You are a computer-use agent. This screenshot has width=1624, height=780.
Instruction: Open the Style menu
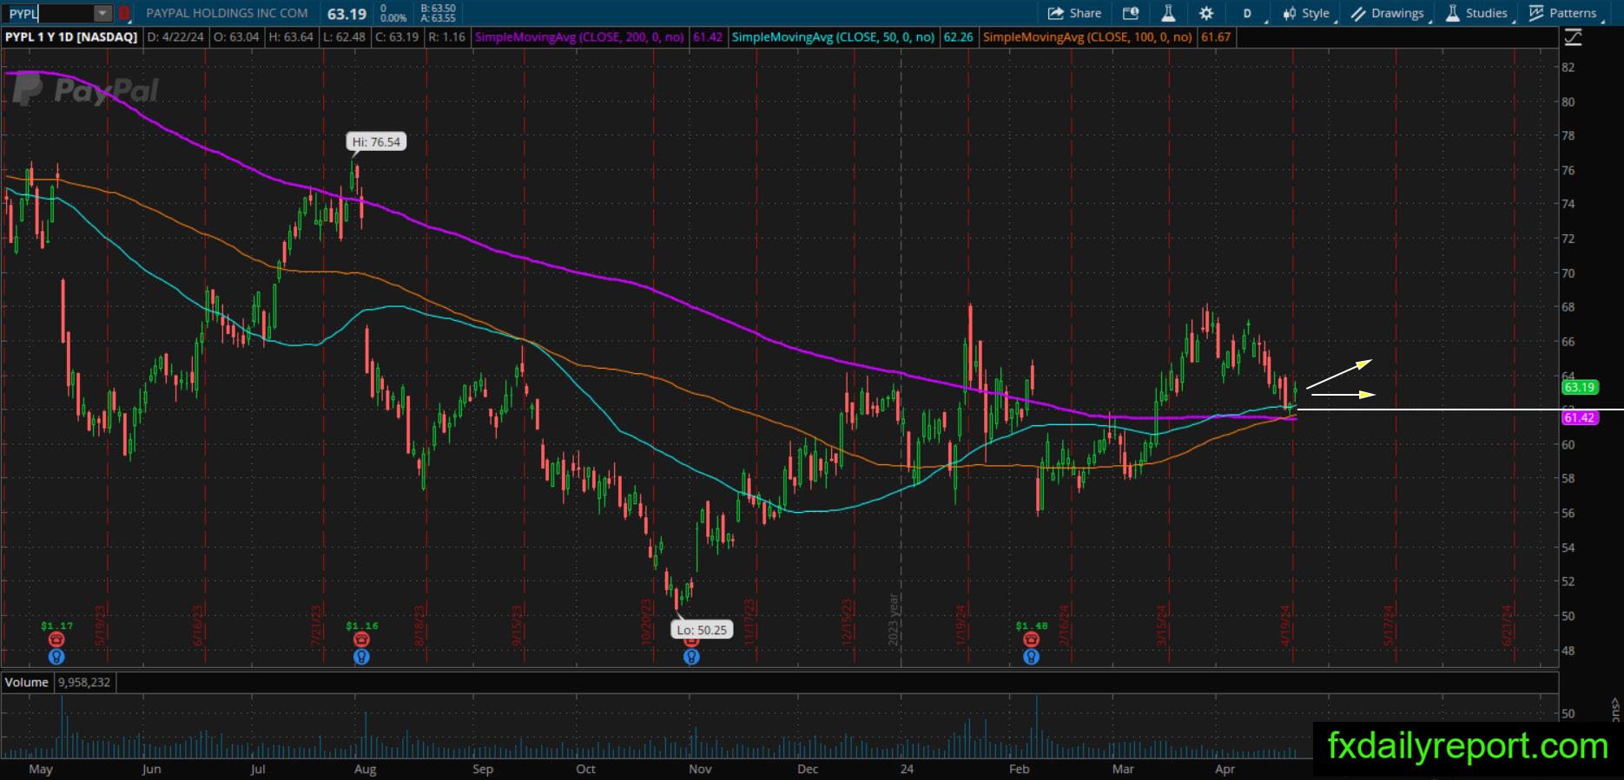[x=1307, y=13]
